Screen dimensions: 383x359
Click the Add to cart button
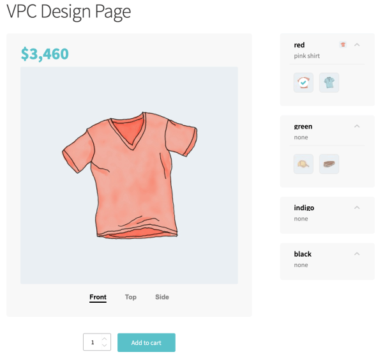(x=146, y=342)
